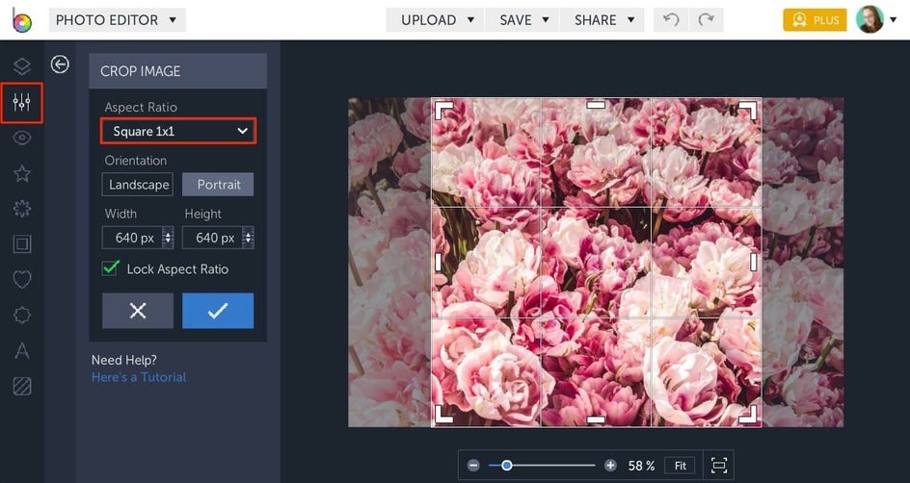Click the right edge crop handle
Viewport: 910px width, 483px height.
753,263
